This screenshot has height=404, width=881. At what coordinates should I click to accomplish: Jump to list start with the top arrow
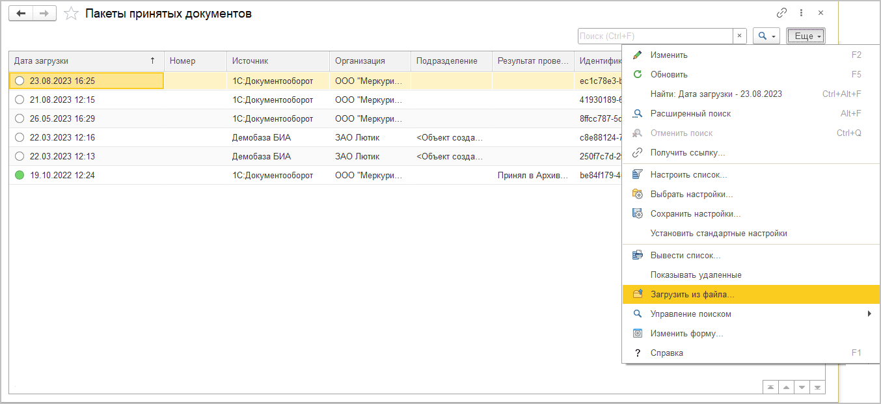pyautogui.click(x=770, y=387)
